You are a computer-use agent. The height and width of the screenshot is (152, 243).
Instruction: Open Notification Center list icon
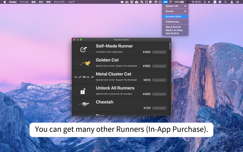coord(238,2)
